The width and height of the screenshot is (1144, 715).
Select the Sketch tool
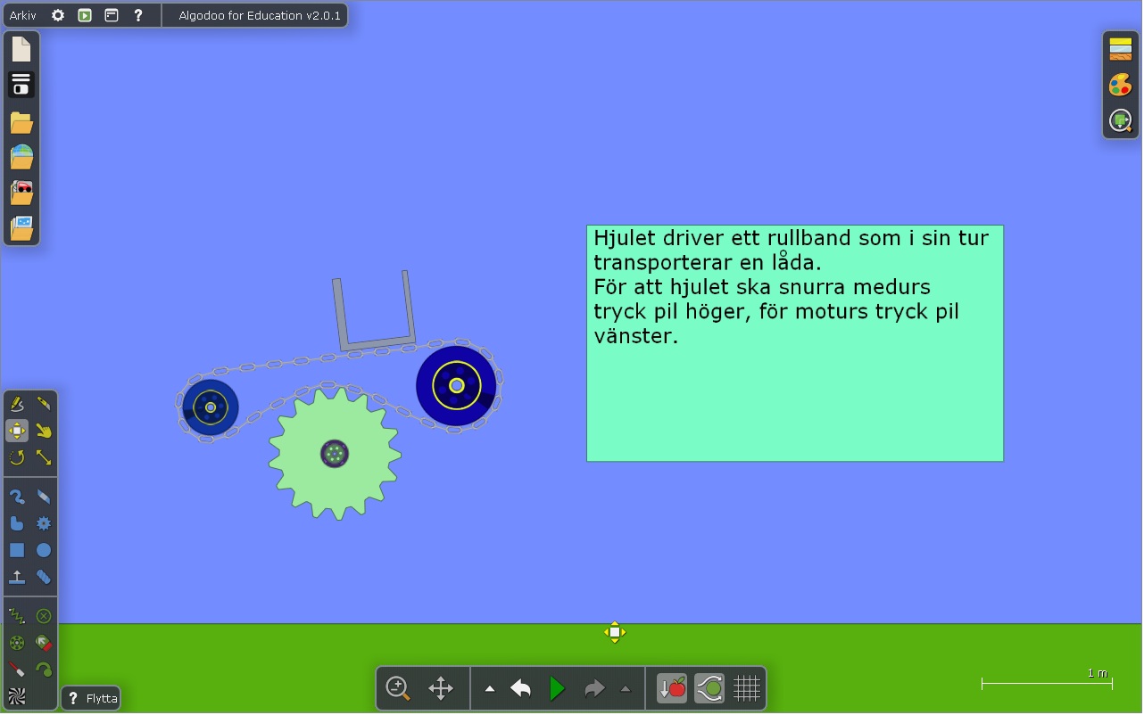pos(17,405)
